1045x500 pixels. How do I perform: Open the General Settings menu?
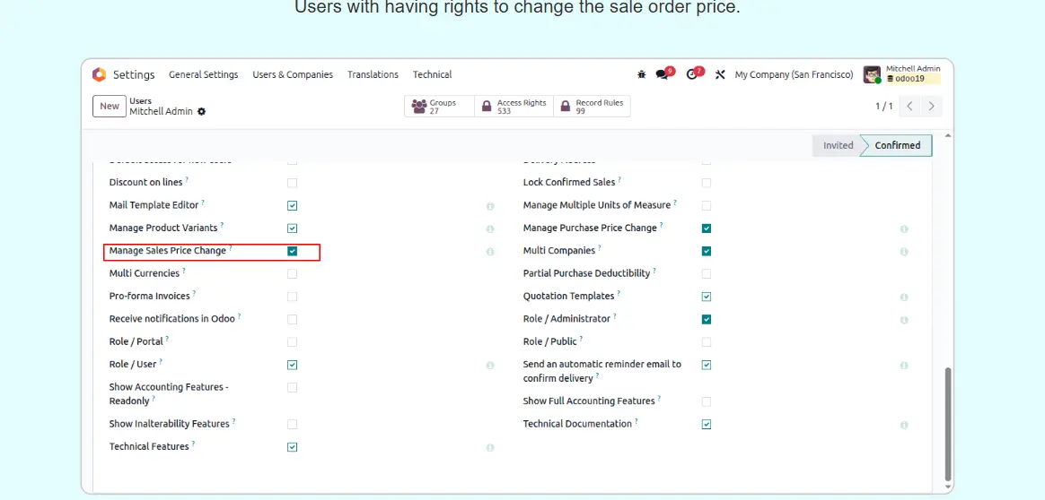pos(204,74)
